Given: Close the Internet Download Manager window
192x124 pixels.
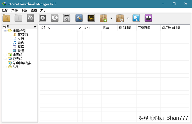Looking at the screenshot, I should (186, 4).
